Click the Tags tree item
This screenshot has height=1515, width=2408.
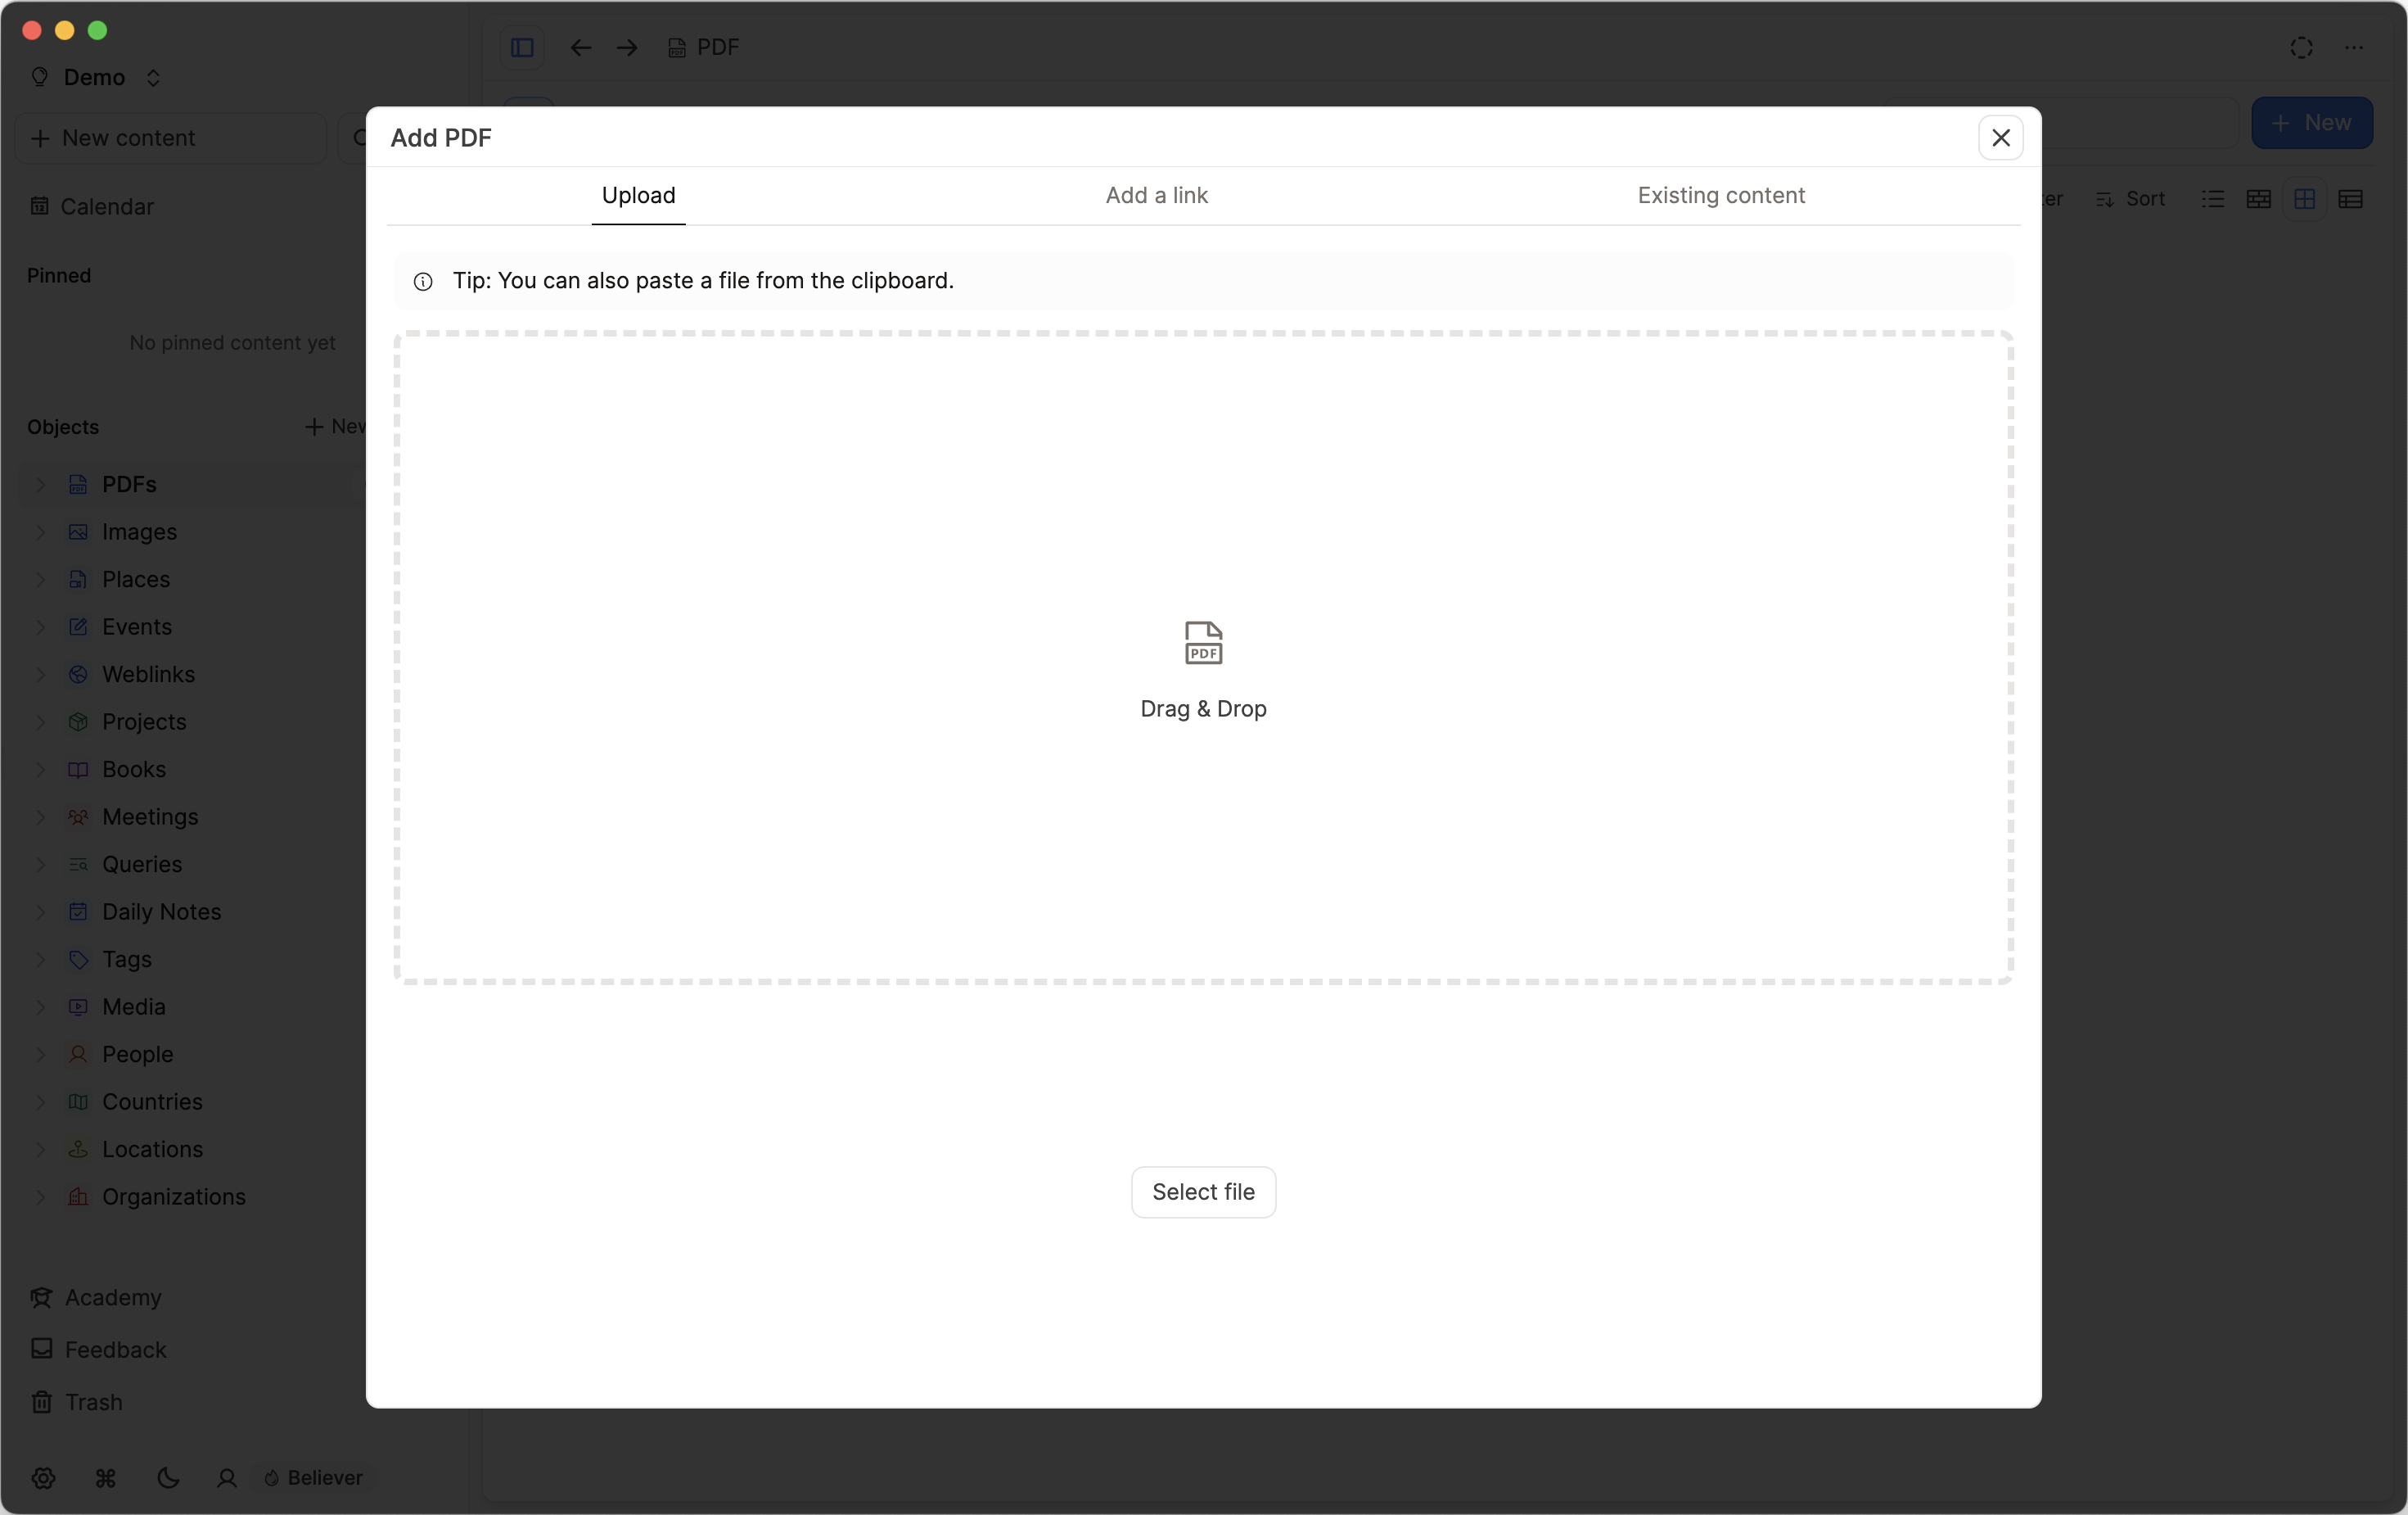click(x=125, y=958)
